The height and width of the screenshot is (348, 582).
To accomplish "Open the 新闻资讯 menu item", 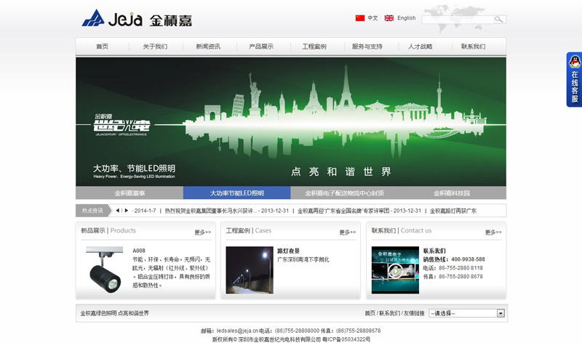I will [208, 46].
